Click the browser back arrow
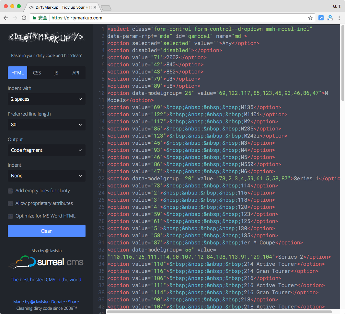The image size is (345, 314). coord(6,18)
